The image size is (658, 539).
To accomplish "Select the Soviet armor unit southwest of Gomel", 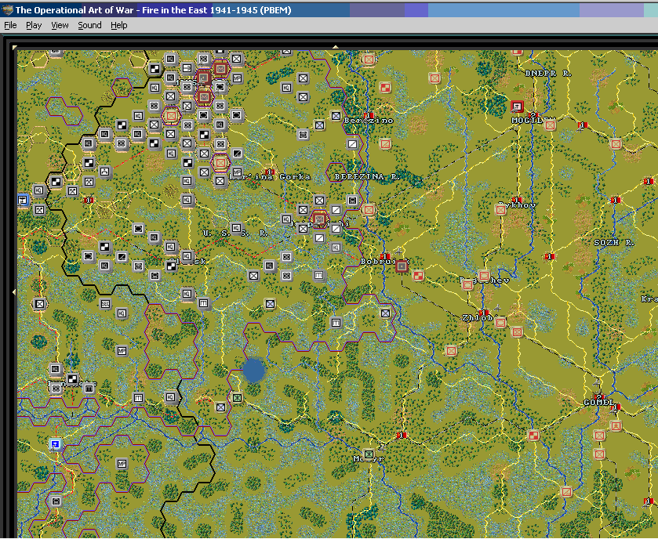I will point(533,436).
